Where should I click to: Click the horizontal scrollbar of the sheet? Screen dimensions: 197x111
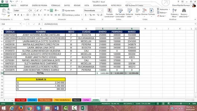click(x=154, y=100)
